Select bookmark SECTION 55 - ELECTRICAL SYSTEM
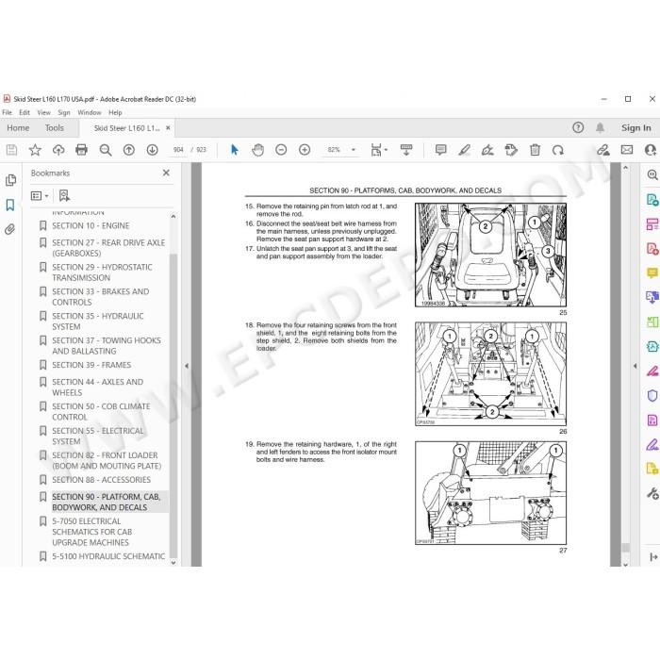The height and width of the screenshot is (660, 660). [x=98, y=436]
